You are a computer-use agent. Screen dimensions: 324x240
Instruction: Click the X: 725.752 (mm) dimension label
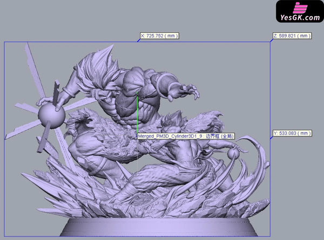pos(159,36)
